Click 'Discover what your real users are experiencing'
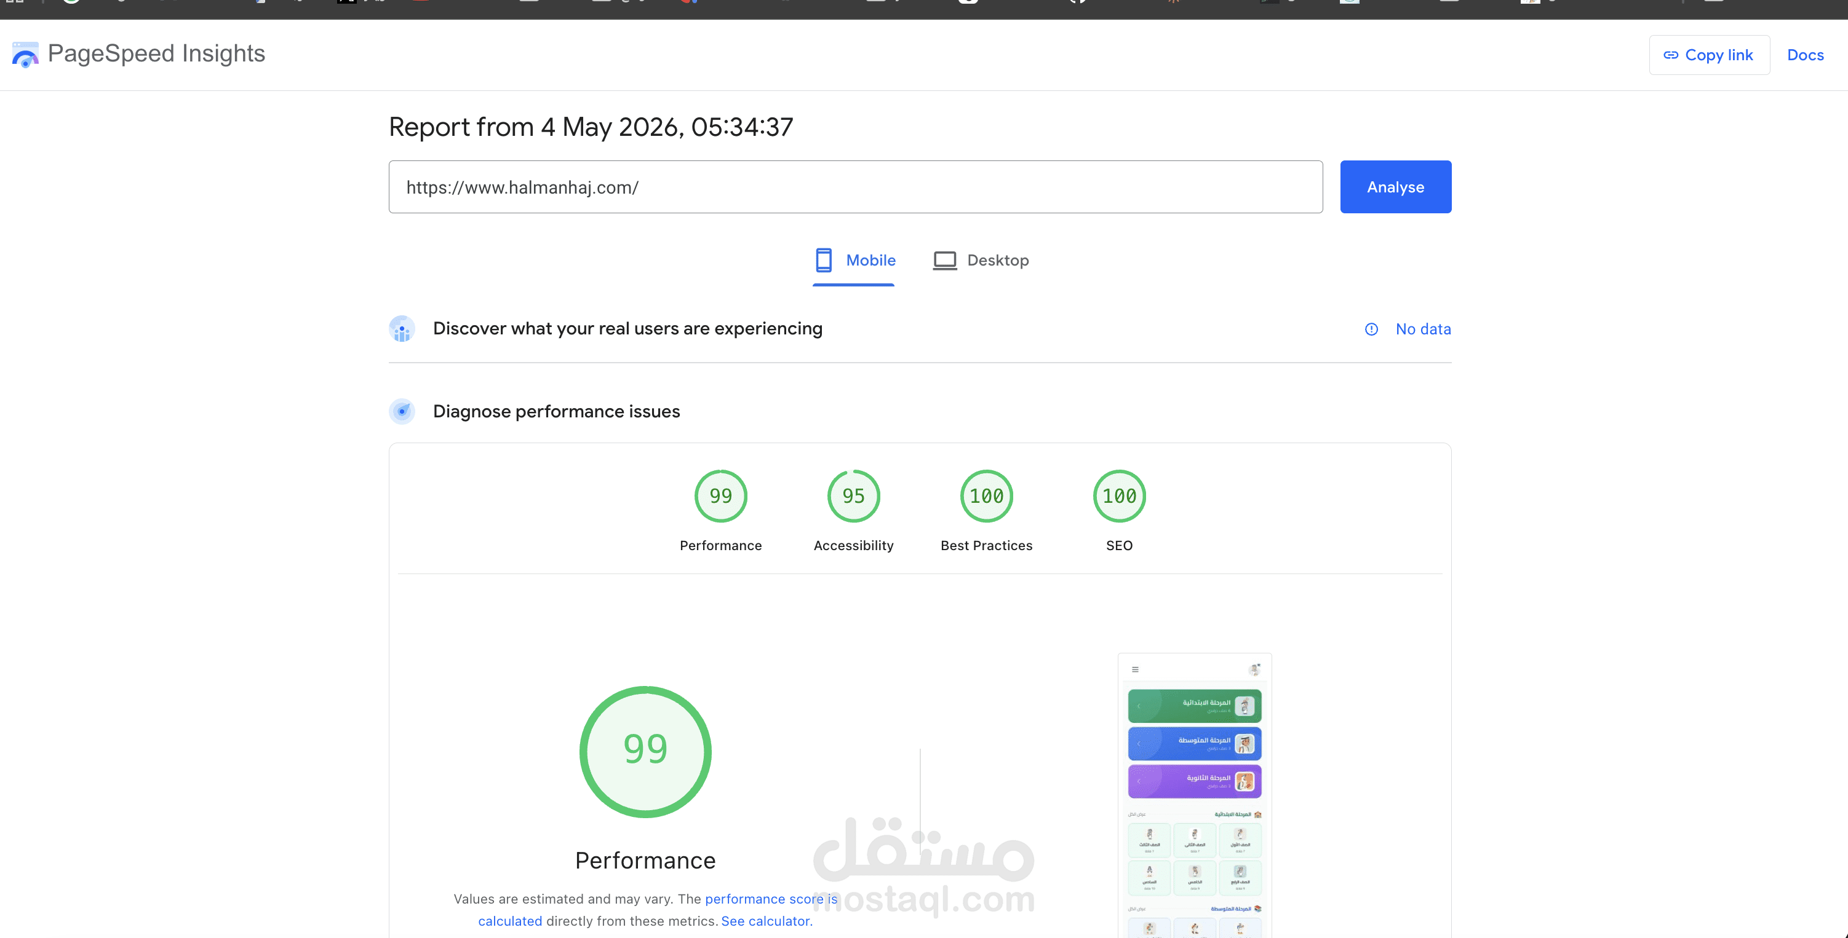The width and height of the screenshot is (1848, 938). coord(627,328)
